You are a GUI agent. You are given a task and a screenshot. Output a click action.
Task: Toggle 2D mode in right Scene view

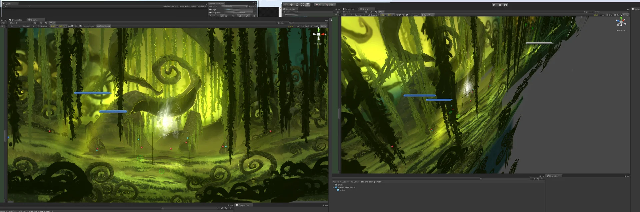[x=366, y=12]
